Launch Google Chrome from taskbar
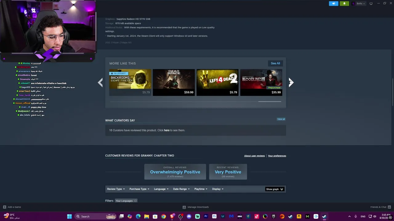The height and width of the screenshot is (221, 394). coord(163,216)
